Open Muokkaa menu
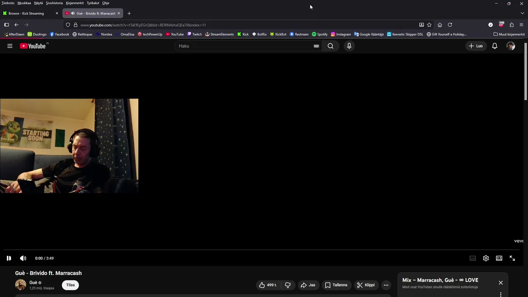Image resolution: width=528 pixels, height=297 pixels. [24, 3]
